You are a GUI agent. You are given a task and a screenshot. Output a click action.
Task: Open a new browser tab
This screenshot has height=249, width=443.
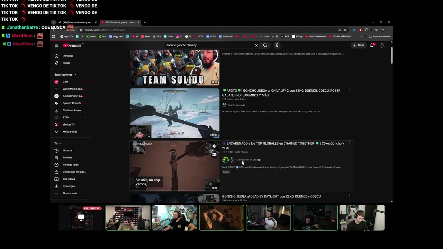click(x=145, y=22)
